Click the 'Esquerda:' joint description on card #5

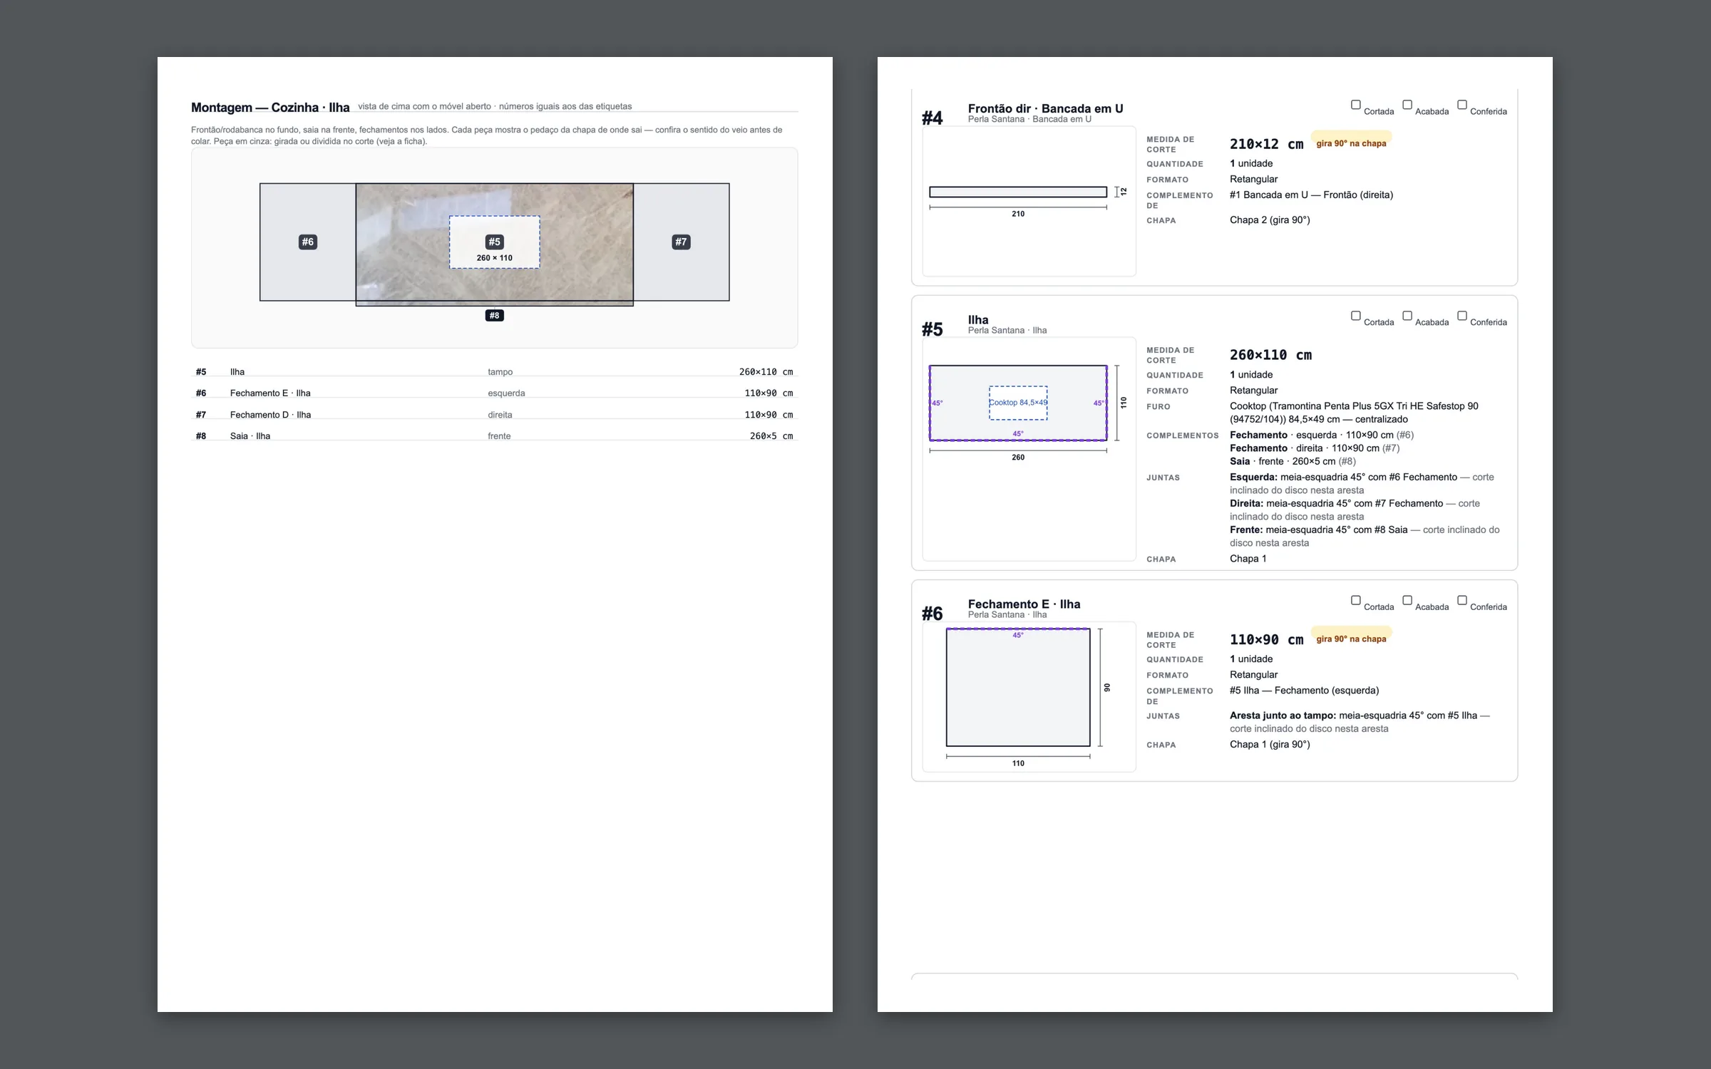(1362, 484)
